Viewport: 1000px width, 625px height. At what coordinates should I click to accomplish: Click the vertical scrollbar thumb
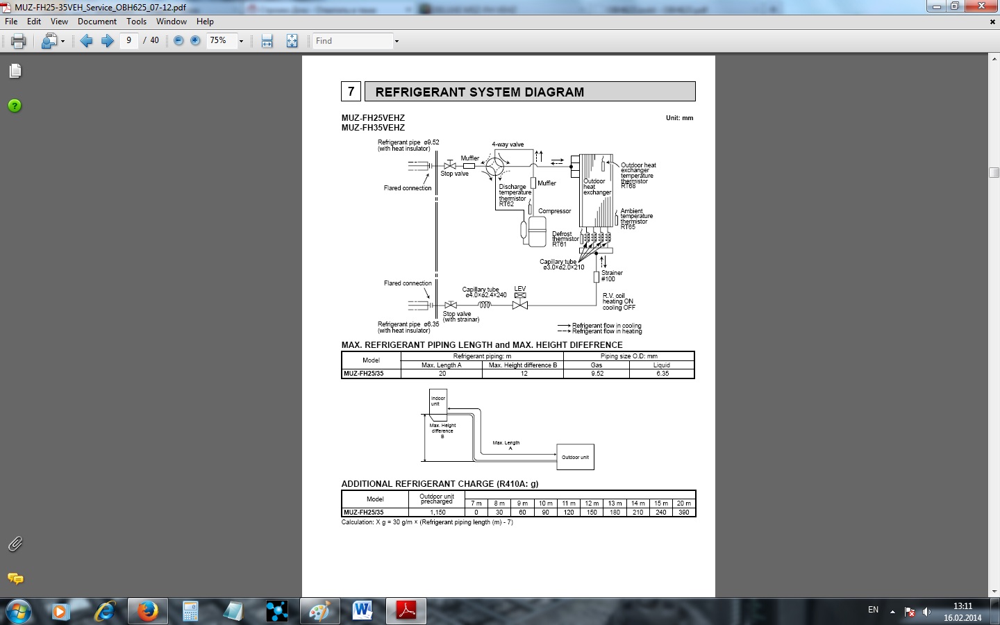point(994,173)
